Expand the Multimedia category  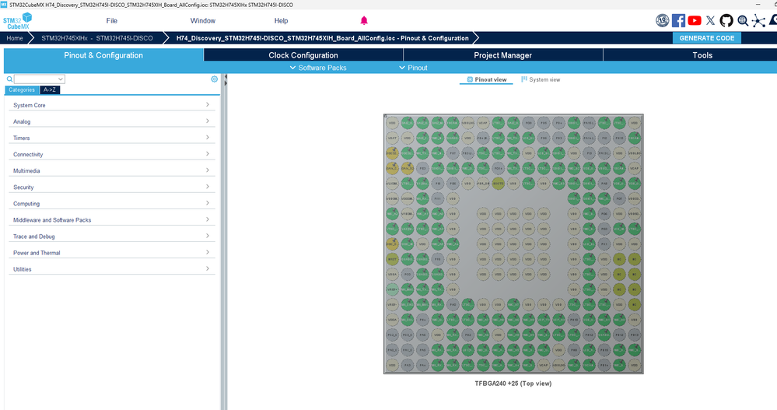(x=111, y=170)
